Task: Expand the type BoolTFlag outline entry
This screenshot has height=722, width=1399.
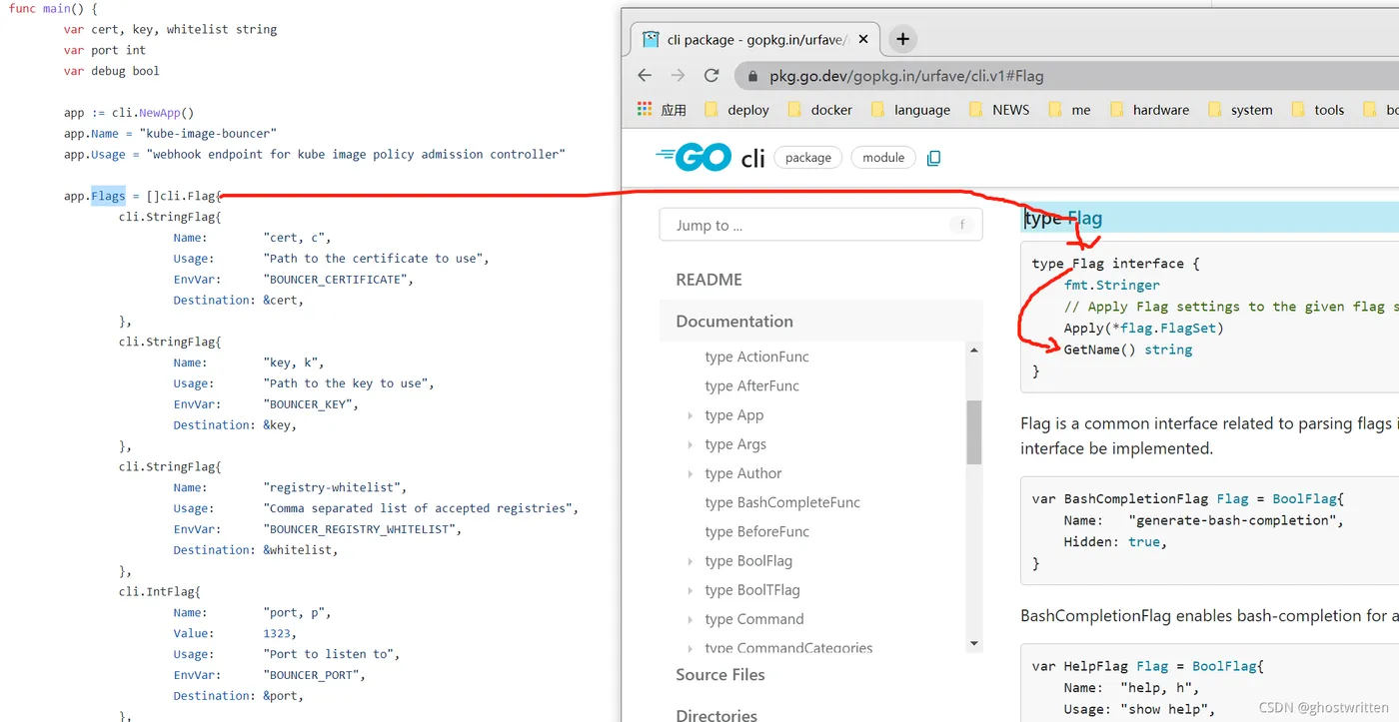Action: tap(689, 590)
